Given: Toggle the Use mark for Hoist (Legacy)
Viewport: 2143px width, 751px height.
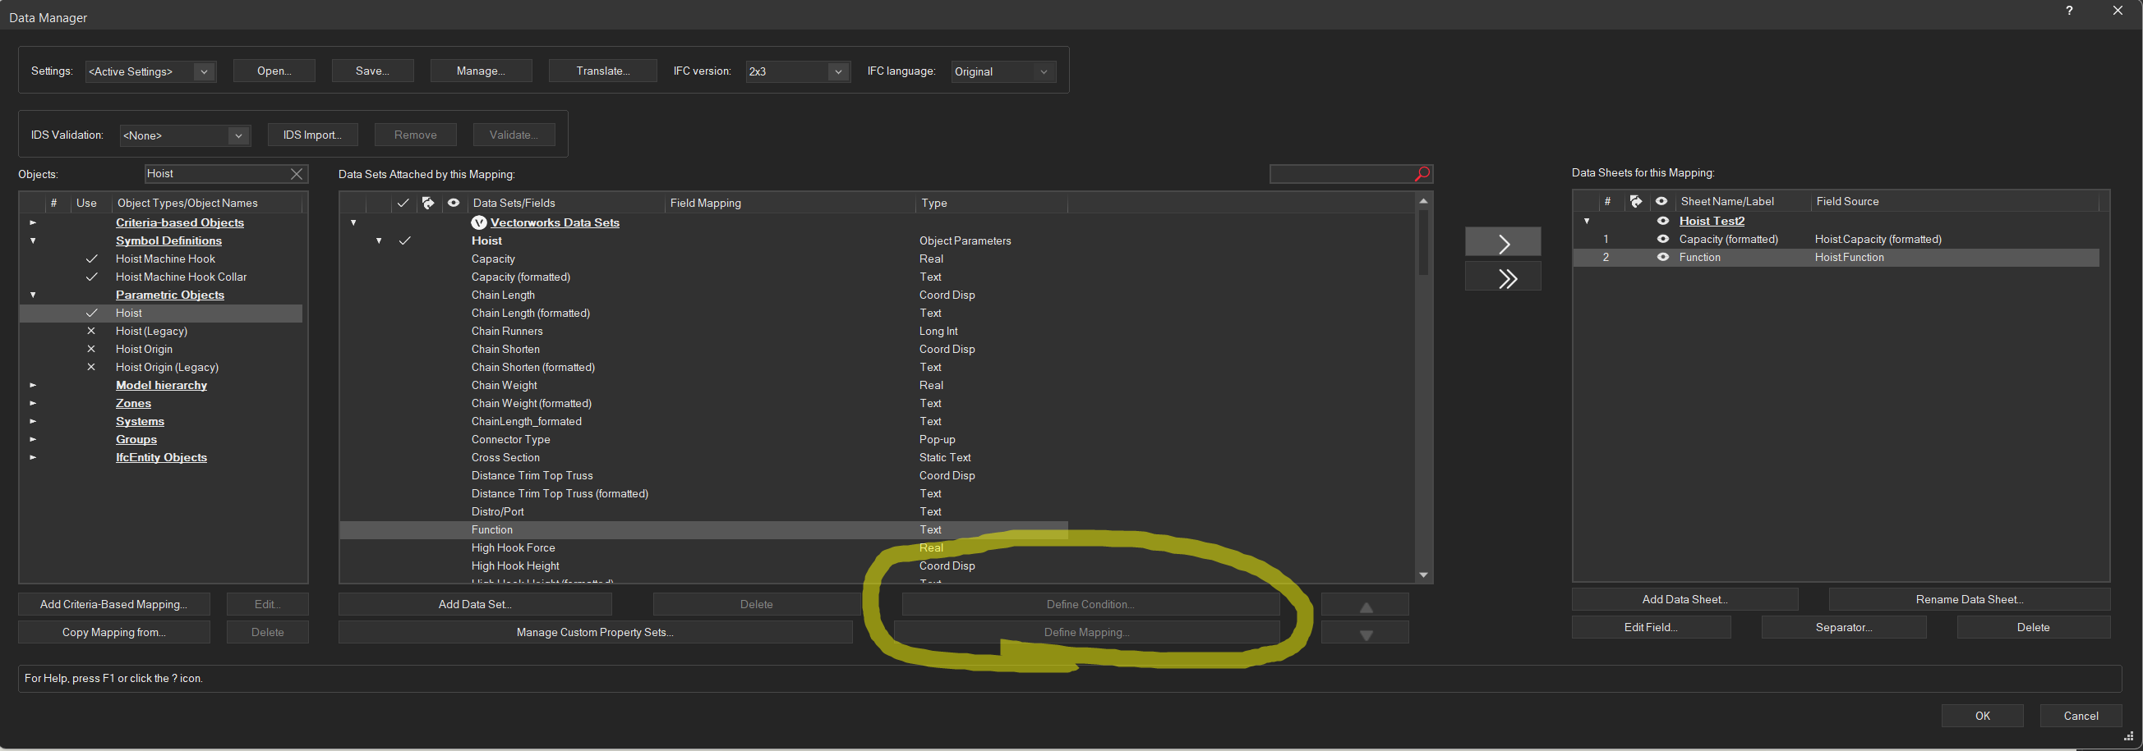Looking at the screenshot, I should (91, 332).
